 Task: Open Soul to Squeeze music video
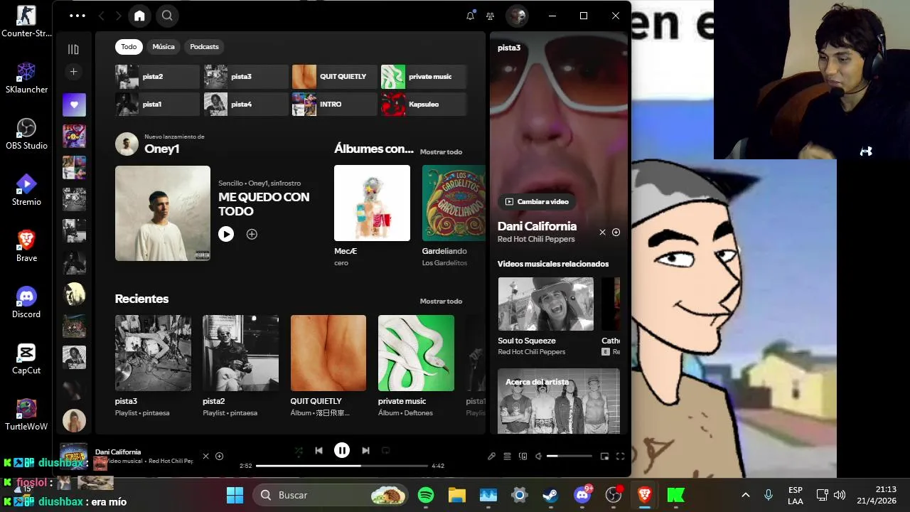click(546, 304)
